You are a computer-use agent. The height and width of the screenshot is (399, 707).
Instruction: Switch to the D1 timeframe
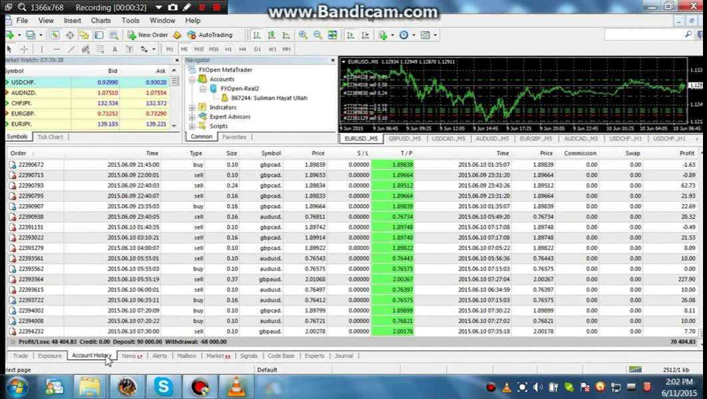pyautogui.click(x=258, y=49)
